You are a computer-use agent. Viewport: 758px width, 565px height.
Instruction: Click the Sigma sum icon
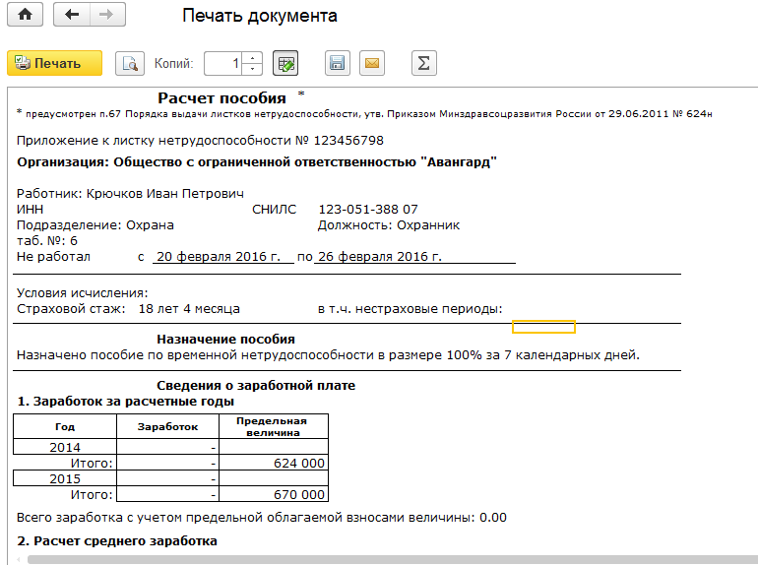click(423, 63)
